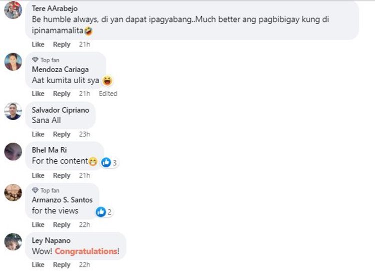
Task: Reply to Armanzo S. Santos' comment
Action: coord(61,225)
